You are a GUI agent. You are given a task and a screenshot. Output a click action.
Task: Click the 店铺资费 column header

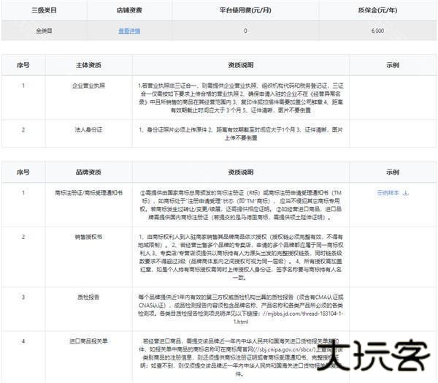pyautogui.click(x=129, y=11)
